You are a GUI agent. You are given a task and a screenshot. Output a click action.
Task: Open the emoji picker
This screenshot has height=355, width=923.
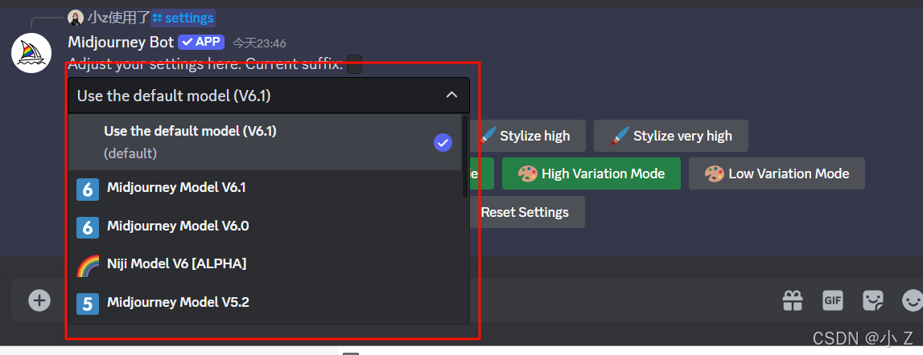pos(912,301)
